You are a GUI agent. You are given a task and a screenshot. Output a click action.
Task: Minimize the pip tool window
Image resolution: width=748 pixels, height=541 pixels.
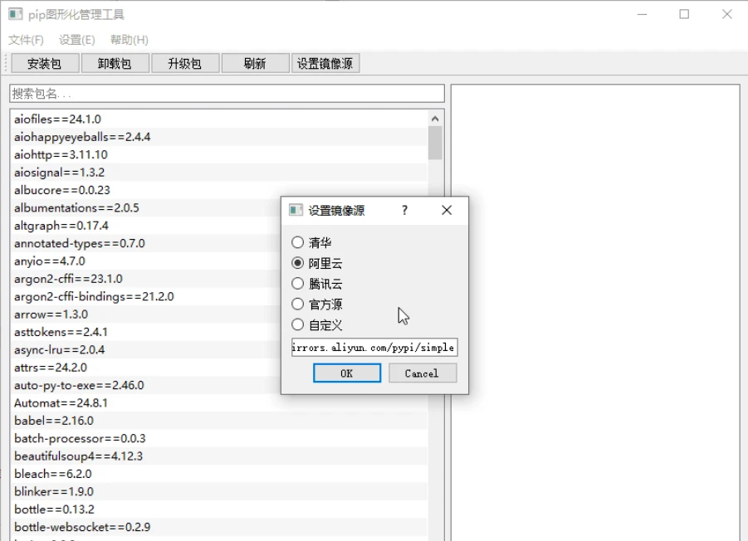642,14
